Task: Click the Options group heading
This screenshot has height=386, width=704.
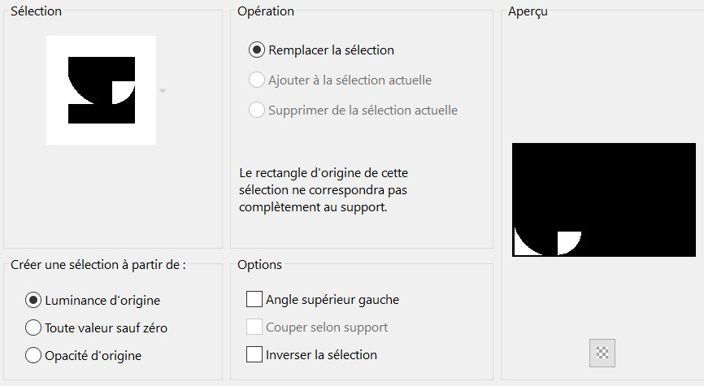Action: tap(260, 265)
